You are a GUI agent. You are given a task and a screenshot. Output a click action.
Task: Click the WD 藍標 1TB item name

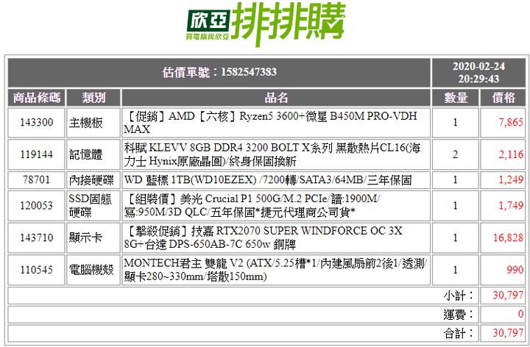268,180
